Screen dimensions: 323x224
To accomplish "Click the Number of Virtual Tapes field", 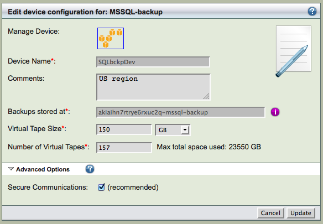I will click(124, 147).
